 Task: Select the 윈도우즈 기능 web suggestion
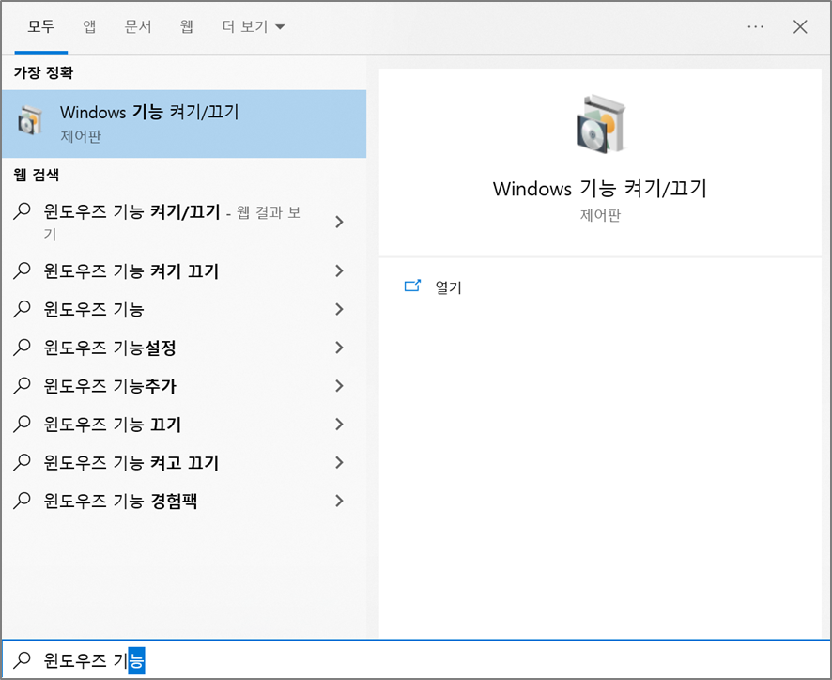(x=184, y=309)
